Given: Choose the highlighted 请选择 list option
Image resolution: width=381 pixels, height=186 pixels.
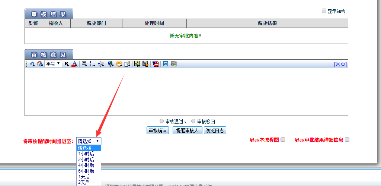Looking at the screenshot, I should pos(89,148).
